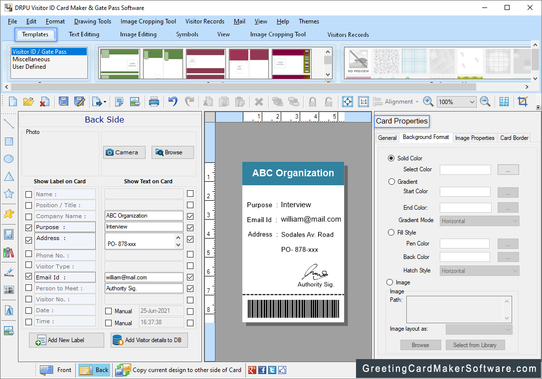Switch to the Card Border tab
542x379 pixels.
[515, 138]
